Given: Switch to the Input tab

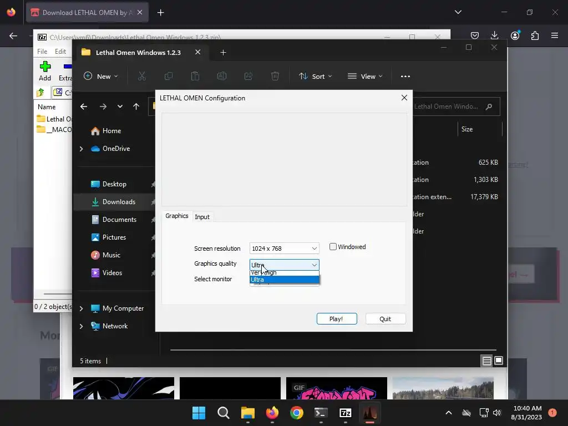Looking at the screenshot, I should click(202, 217).
